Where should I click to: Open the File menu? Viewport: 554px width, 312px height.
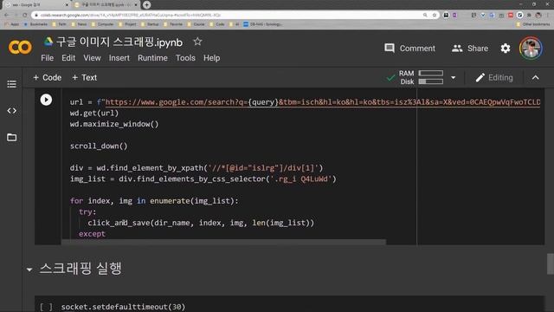[x=47, y=58]
